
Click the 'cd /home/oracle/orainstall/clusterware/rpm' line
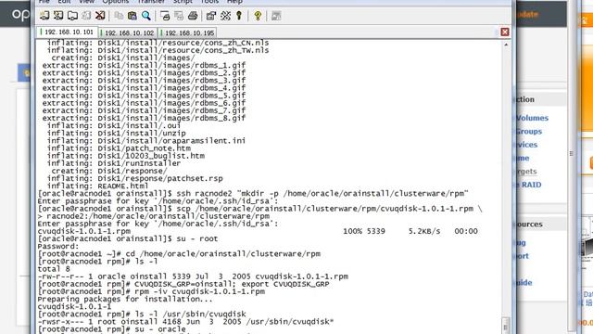pyautogui.click(x=179, y=253)
